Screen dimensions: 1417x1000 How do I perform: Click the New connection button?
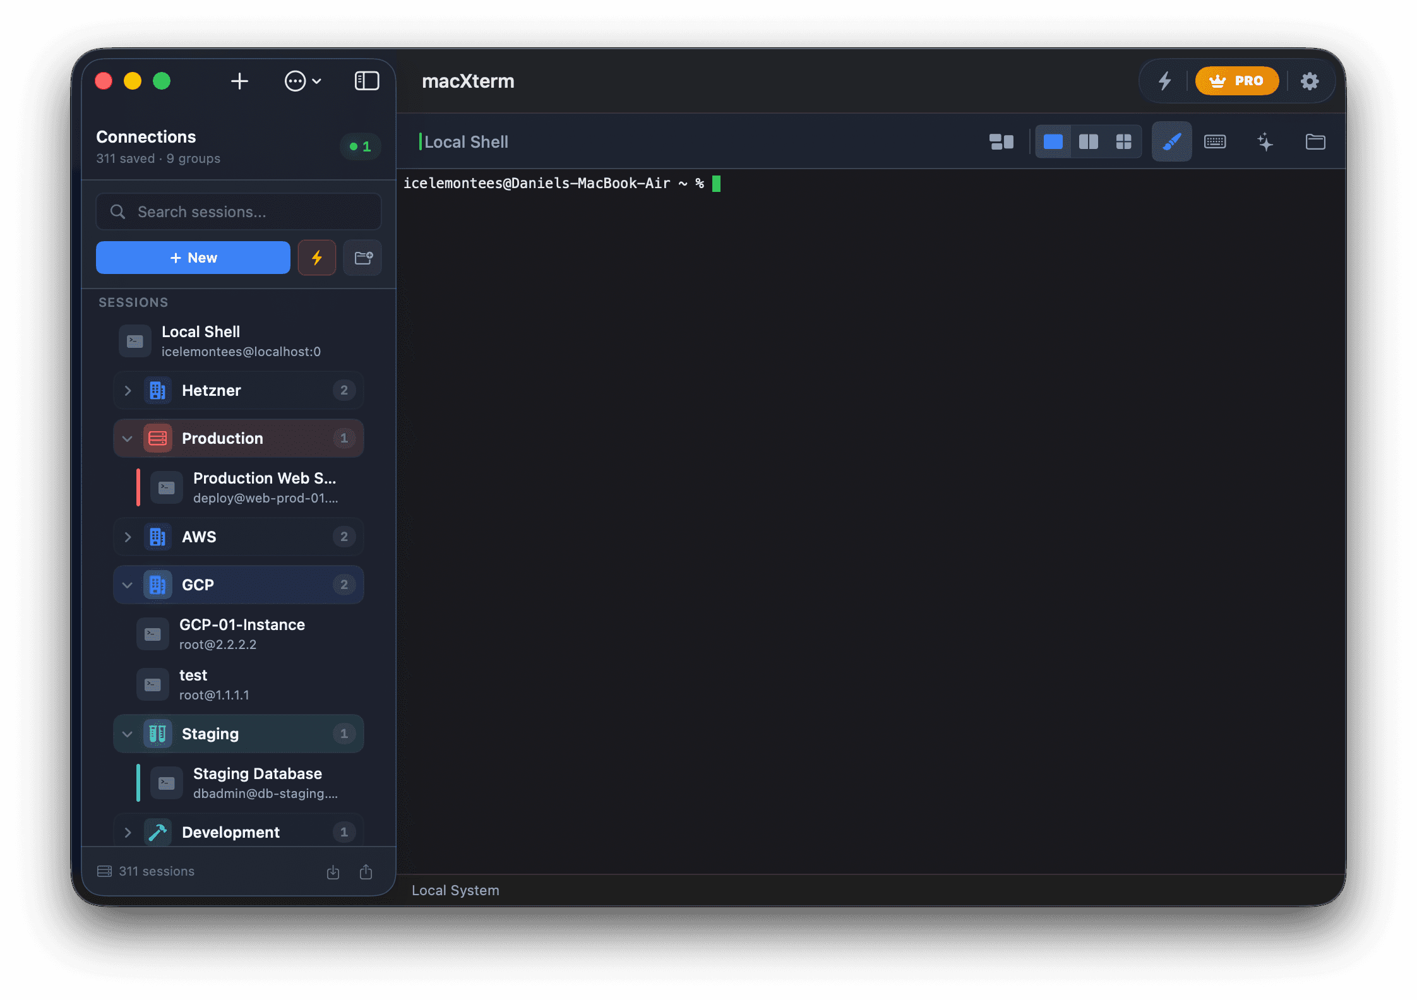coord(193,258)
